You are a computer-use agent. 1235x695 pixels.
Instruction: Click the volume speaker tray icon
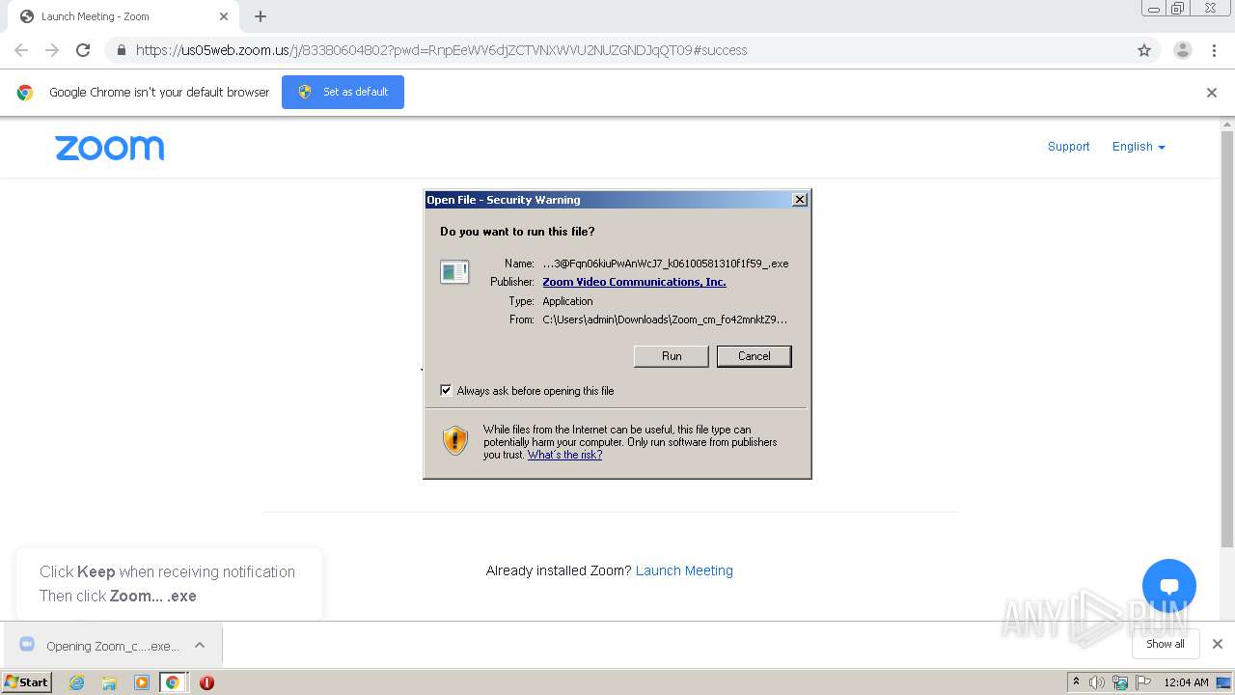pos(1097,682)
